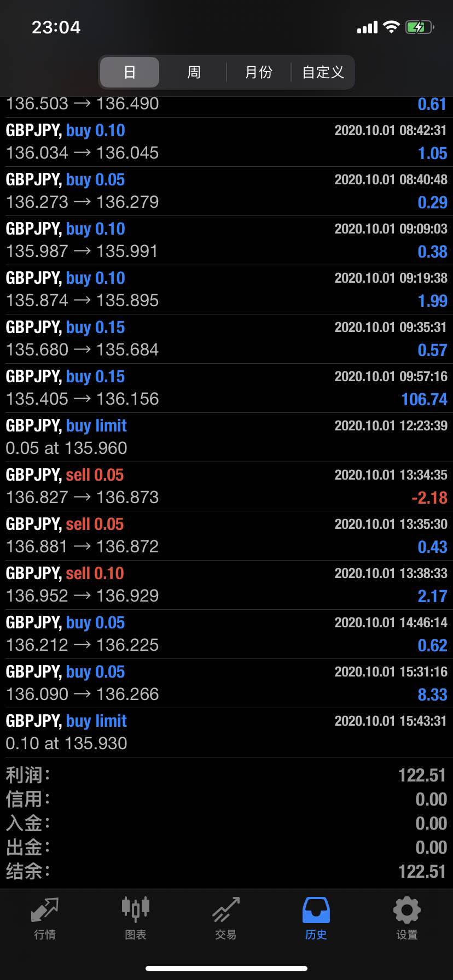Select the trade closed at 09:09:03
This screenshot has width=453, height=980.
(x=226, y=241)
